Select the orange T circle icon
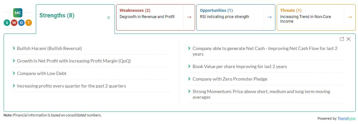Screen dimensions: 358x124 [29, 23]
